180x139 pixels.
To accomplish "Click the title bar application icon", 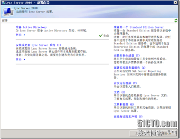I will click(x=3, y=3).
